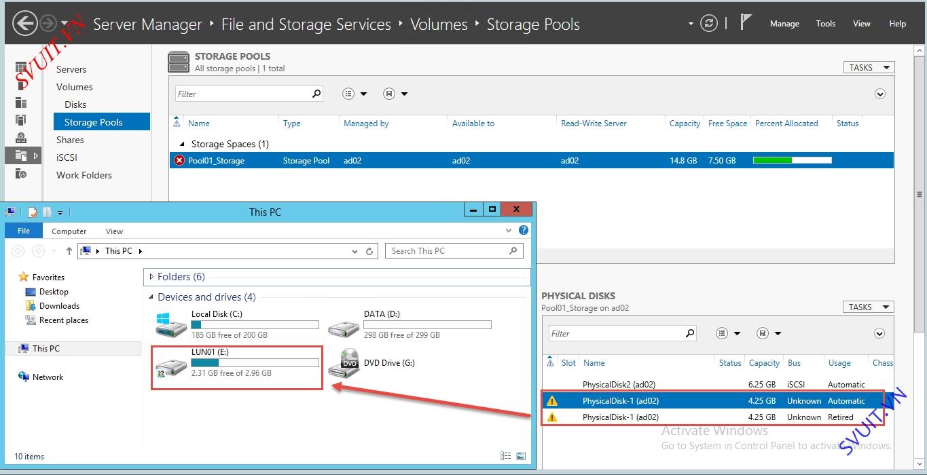Select the DVD Drive (G:)
Screen dimensions: 927x475
[x=371, y=363]
